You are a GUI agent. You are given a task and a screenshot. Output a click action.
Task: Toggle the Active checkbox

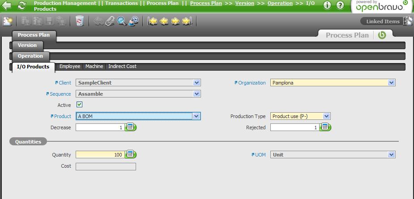point(80,105)
